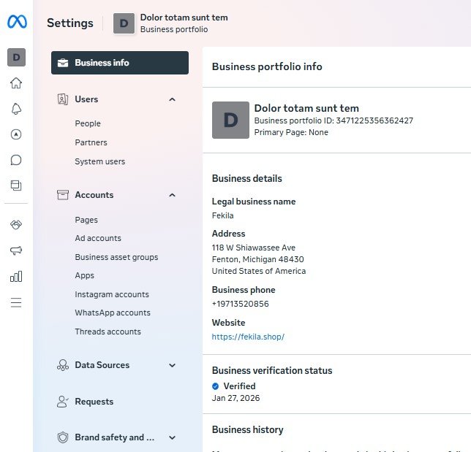This screenshot has height=452, width=471.
Task: Click the Meta logo icon
Action: (x=16, y=23)
